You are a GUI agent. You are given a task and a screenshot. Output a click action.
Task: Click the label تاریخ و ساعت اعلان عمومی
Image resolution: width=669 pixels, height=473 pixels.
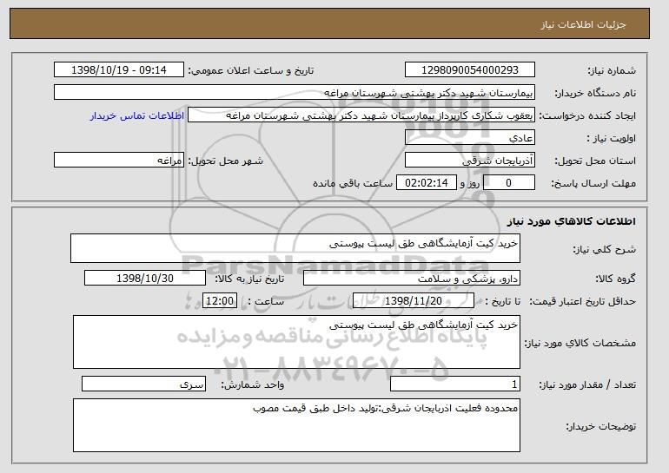pos(251,71)
